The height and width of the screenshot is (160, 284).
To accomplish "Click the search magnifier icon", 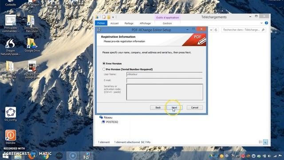I will (x=263, y=30).
